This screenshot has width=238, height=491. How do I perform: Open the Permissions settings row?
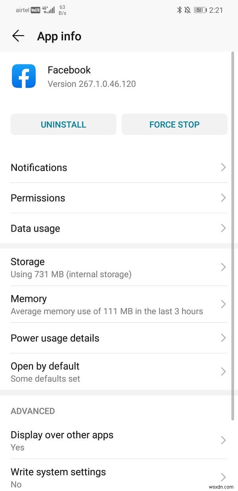point(119,198)
